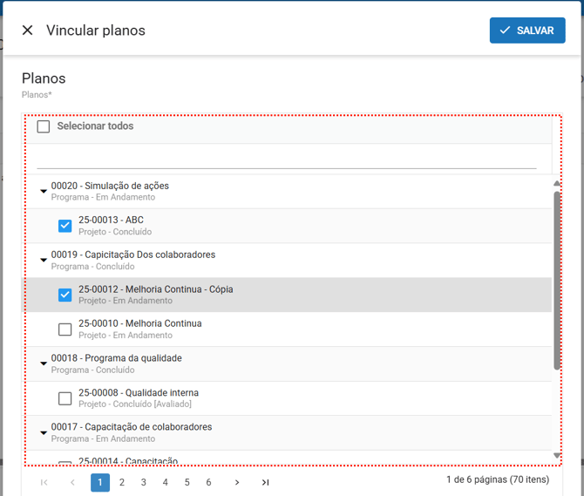584x496 pixels.
Task: Click the search field above the plans list
Action: coord(286,158)
